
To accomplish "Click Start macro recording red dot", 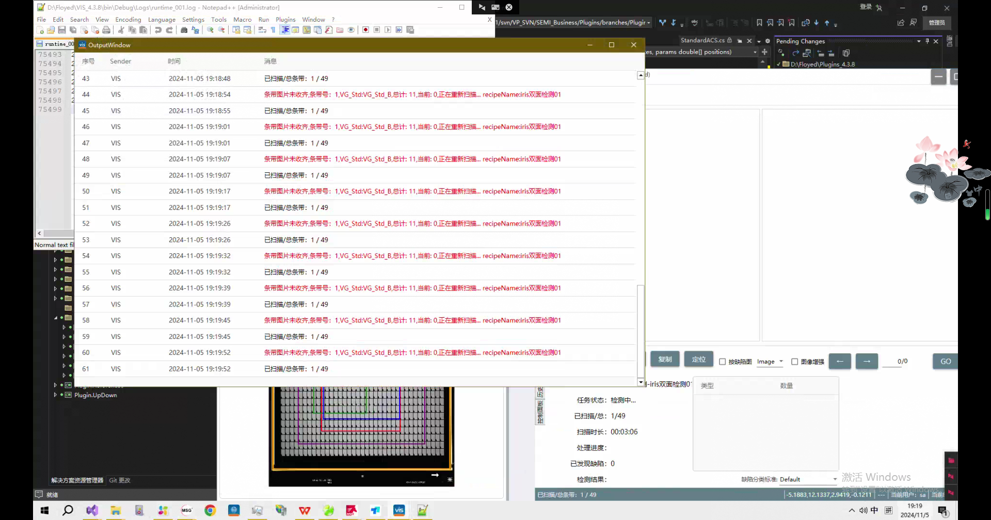I will click(365, 30).
